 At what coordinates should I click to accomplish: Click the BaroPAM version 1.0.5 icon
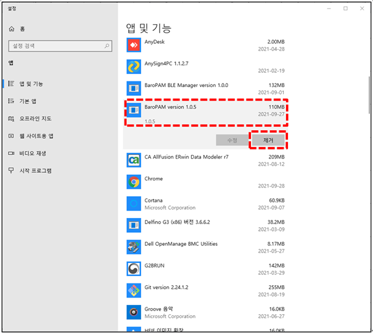[134, 110]
